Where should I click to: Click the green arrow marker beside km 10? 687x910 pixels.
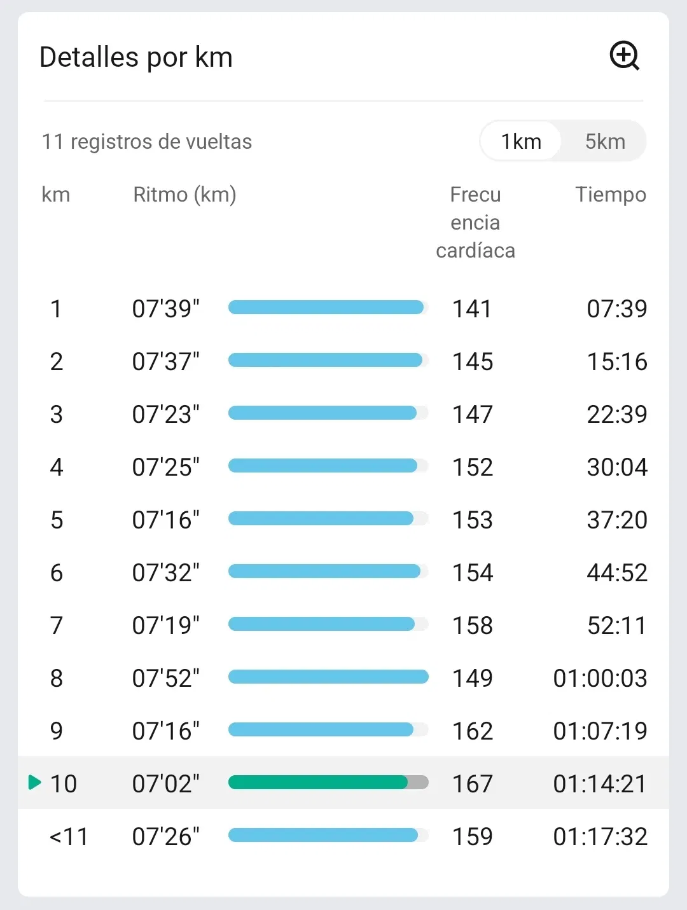coord(35,782)
